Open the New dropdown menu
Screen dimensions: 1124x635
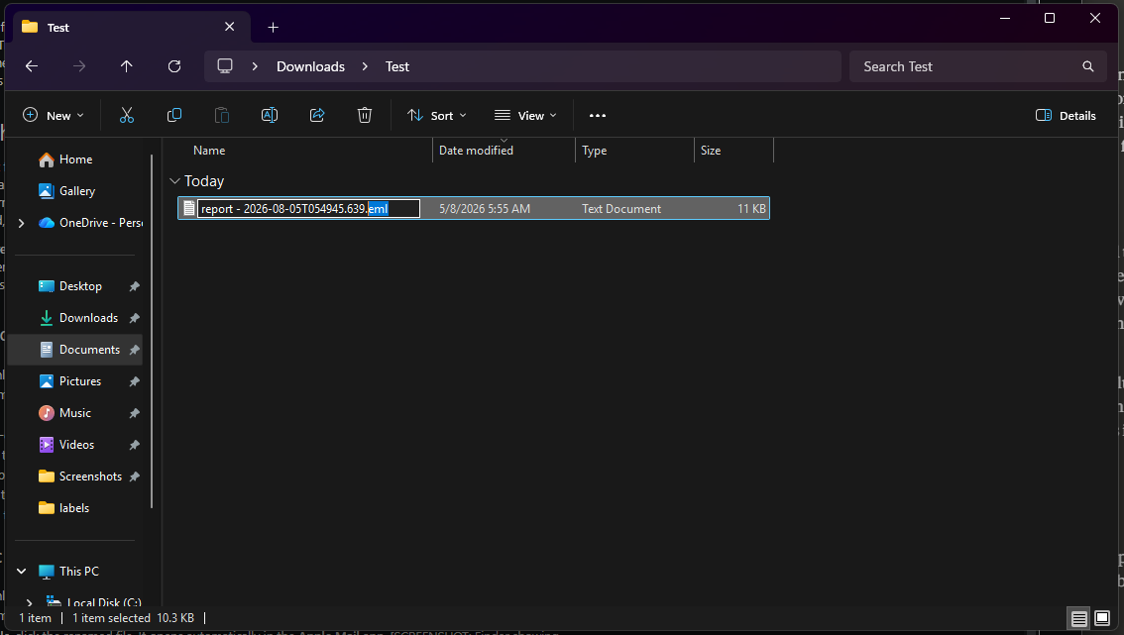pyautogui.click(x=54, y=115)
